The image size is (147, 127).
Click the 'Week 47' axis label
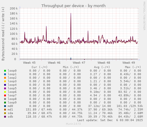(79, 63)
